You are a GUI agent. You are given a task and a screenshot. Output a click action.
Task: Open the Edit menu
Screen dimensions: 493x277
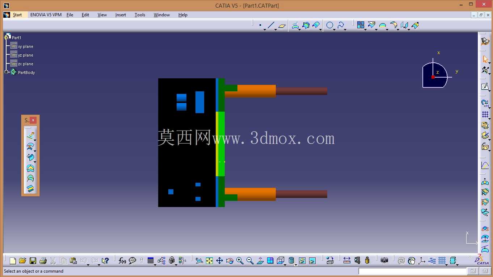pyautogui.click(x=85, y=15)
